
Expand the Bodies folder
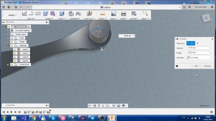8,42
